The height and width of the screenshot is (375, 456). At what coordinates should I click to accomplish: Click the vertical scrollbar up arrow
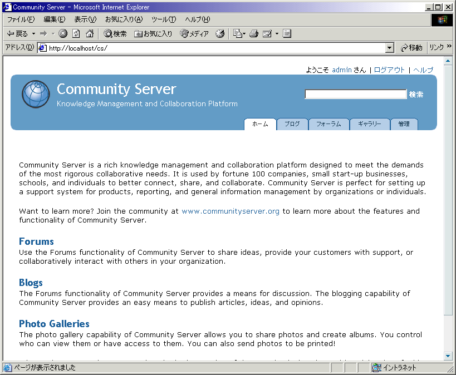pyautogui.click(x=448, y=61)
